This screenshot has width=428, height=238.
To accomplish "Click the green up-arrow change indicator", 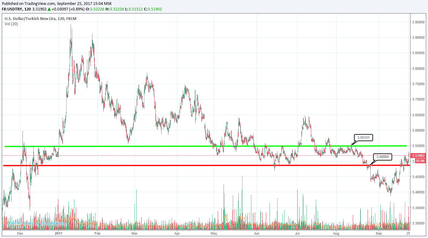I will [x=49, y=9].
